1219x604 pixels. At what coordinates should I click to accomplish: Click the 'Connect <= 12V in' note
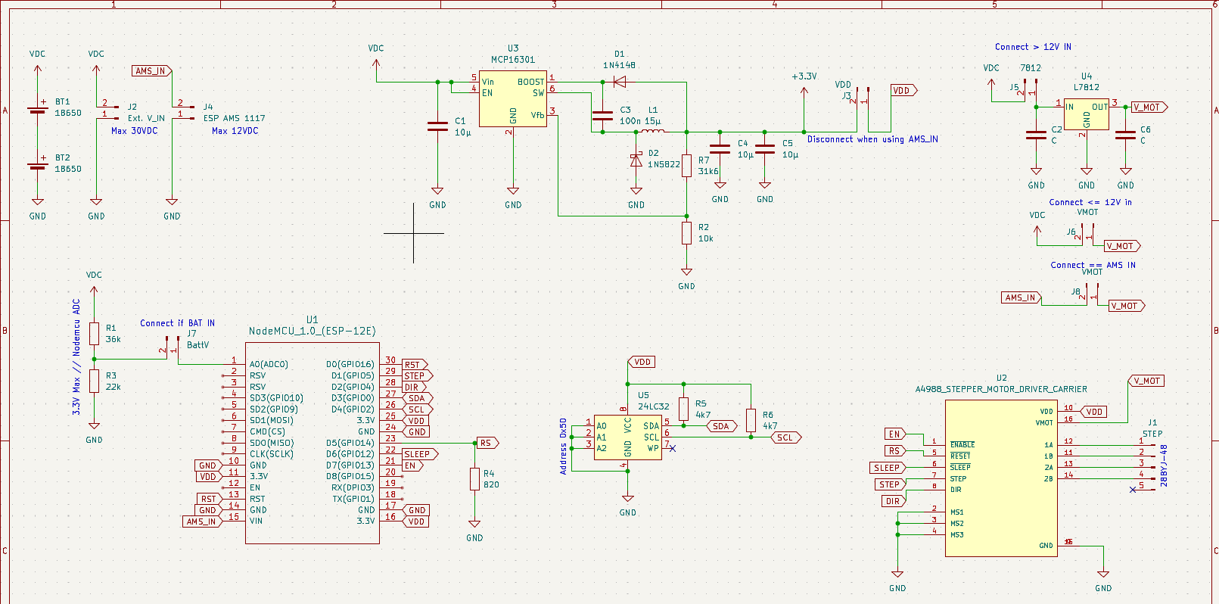click(1090, 202)
